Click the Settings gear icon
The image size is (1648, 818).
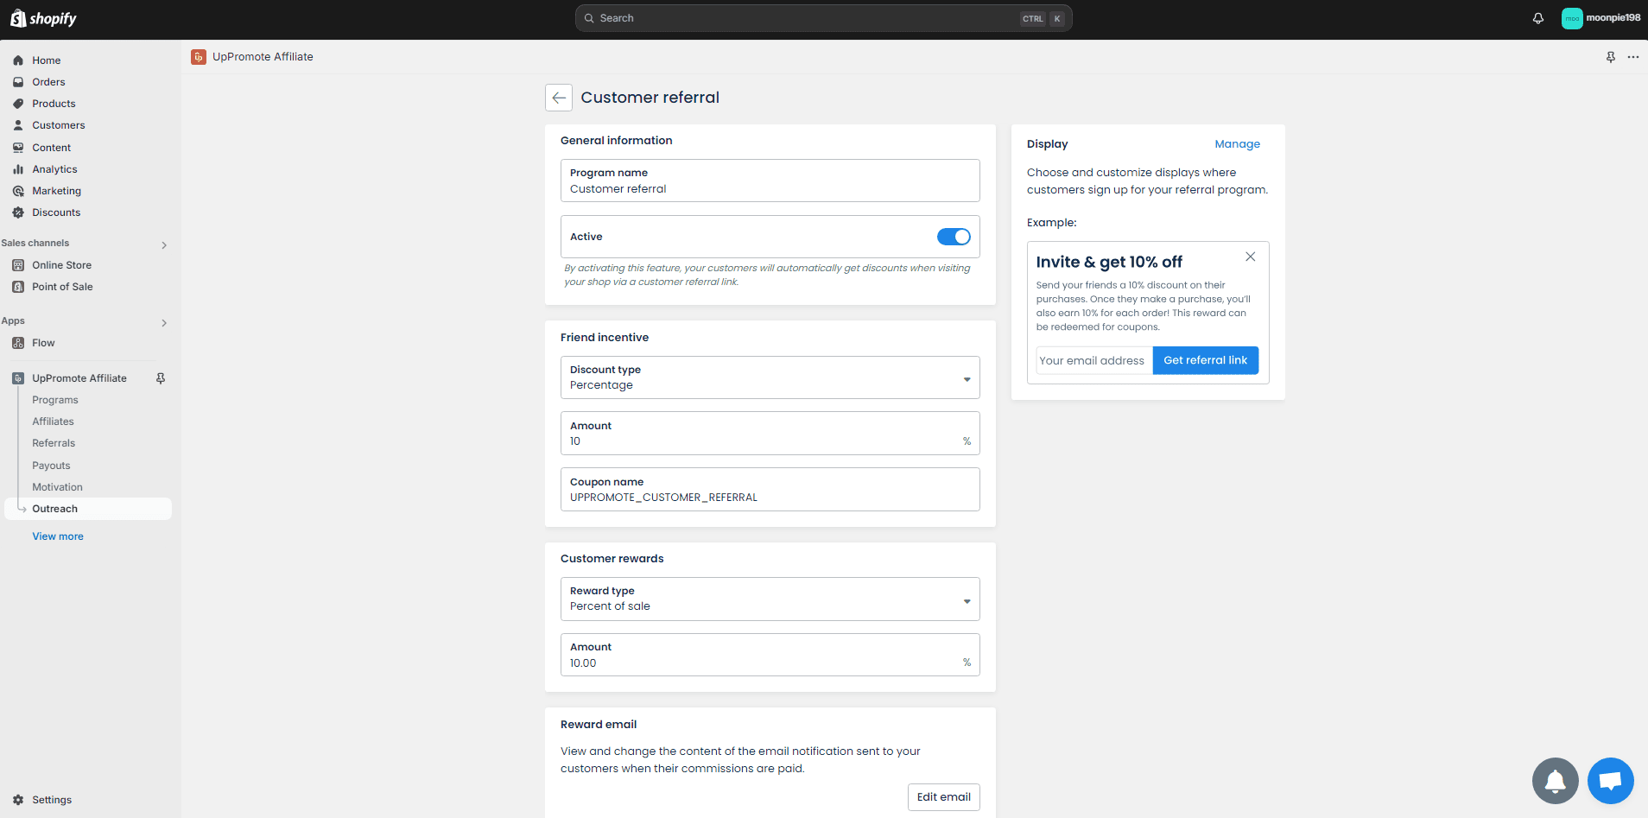click(x=18, y=800)
